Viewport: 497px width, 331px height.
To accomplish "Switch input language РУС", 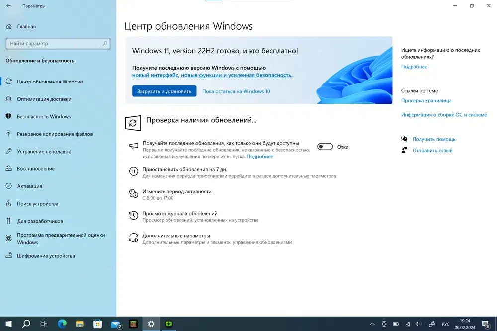I will point(446,324).
